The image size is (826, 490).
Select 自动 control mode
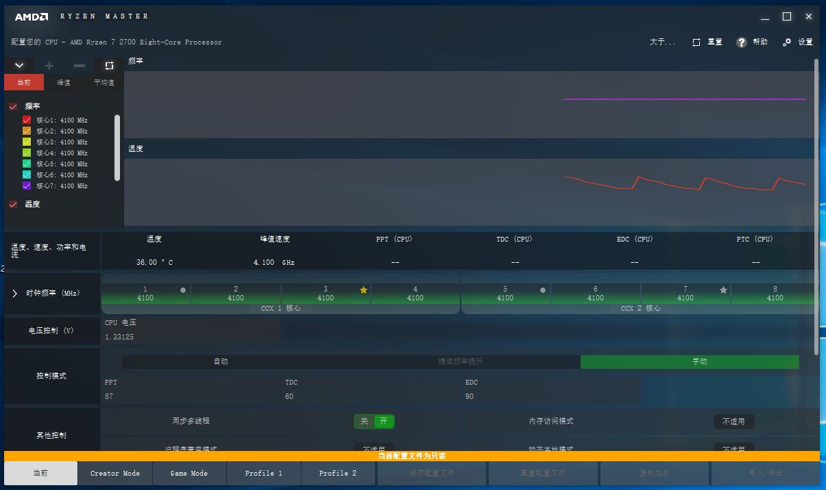point(221,362)
